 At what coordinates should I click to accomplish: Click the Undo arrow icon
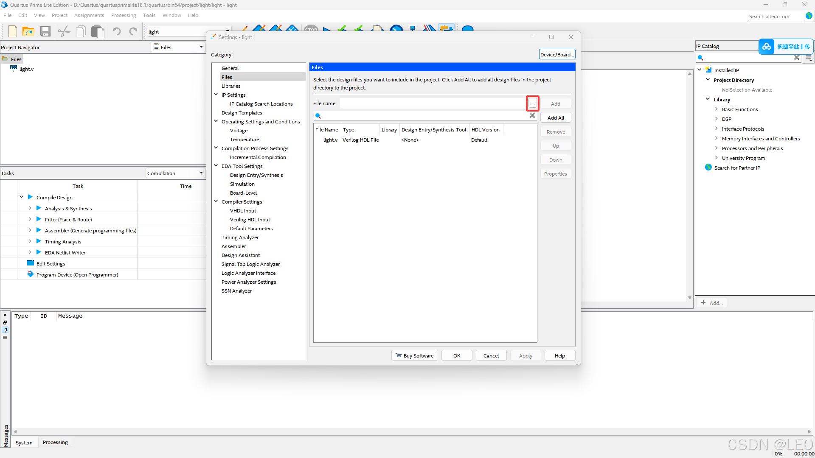coord(116,31)
